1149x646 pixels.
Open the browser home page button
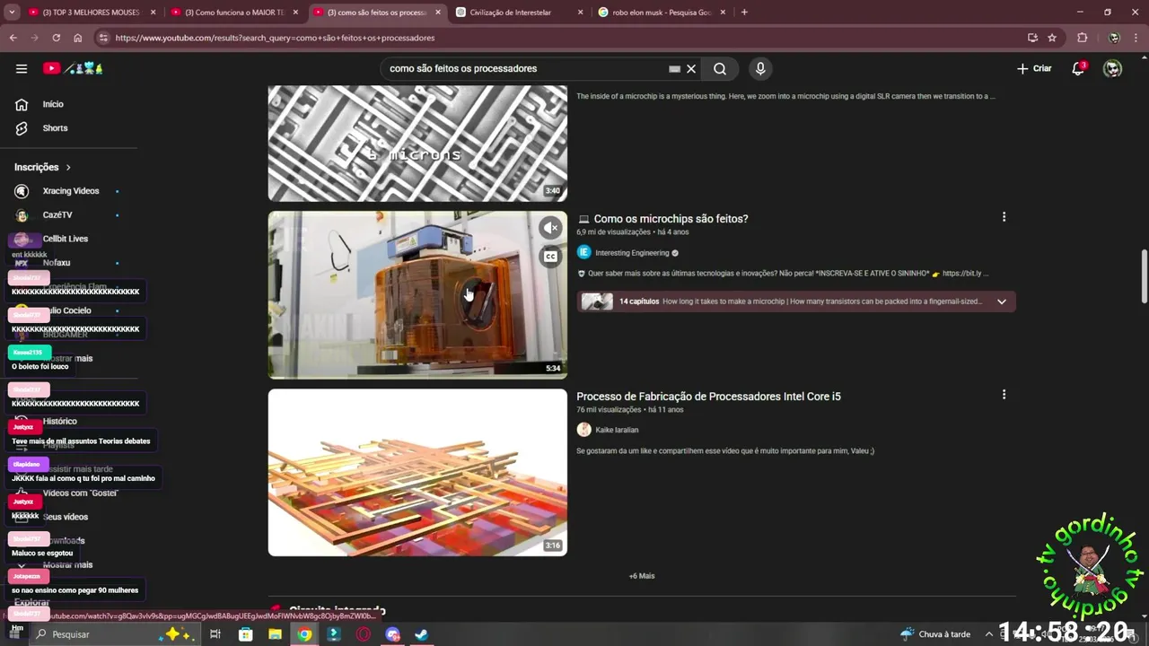(x=78, y=38)
